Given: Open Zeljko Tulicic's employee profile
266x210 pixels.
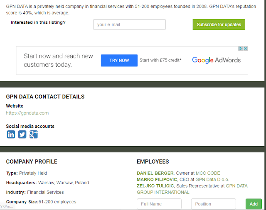Looking at the screenshot, I should tap(155, 186).
